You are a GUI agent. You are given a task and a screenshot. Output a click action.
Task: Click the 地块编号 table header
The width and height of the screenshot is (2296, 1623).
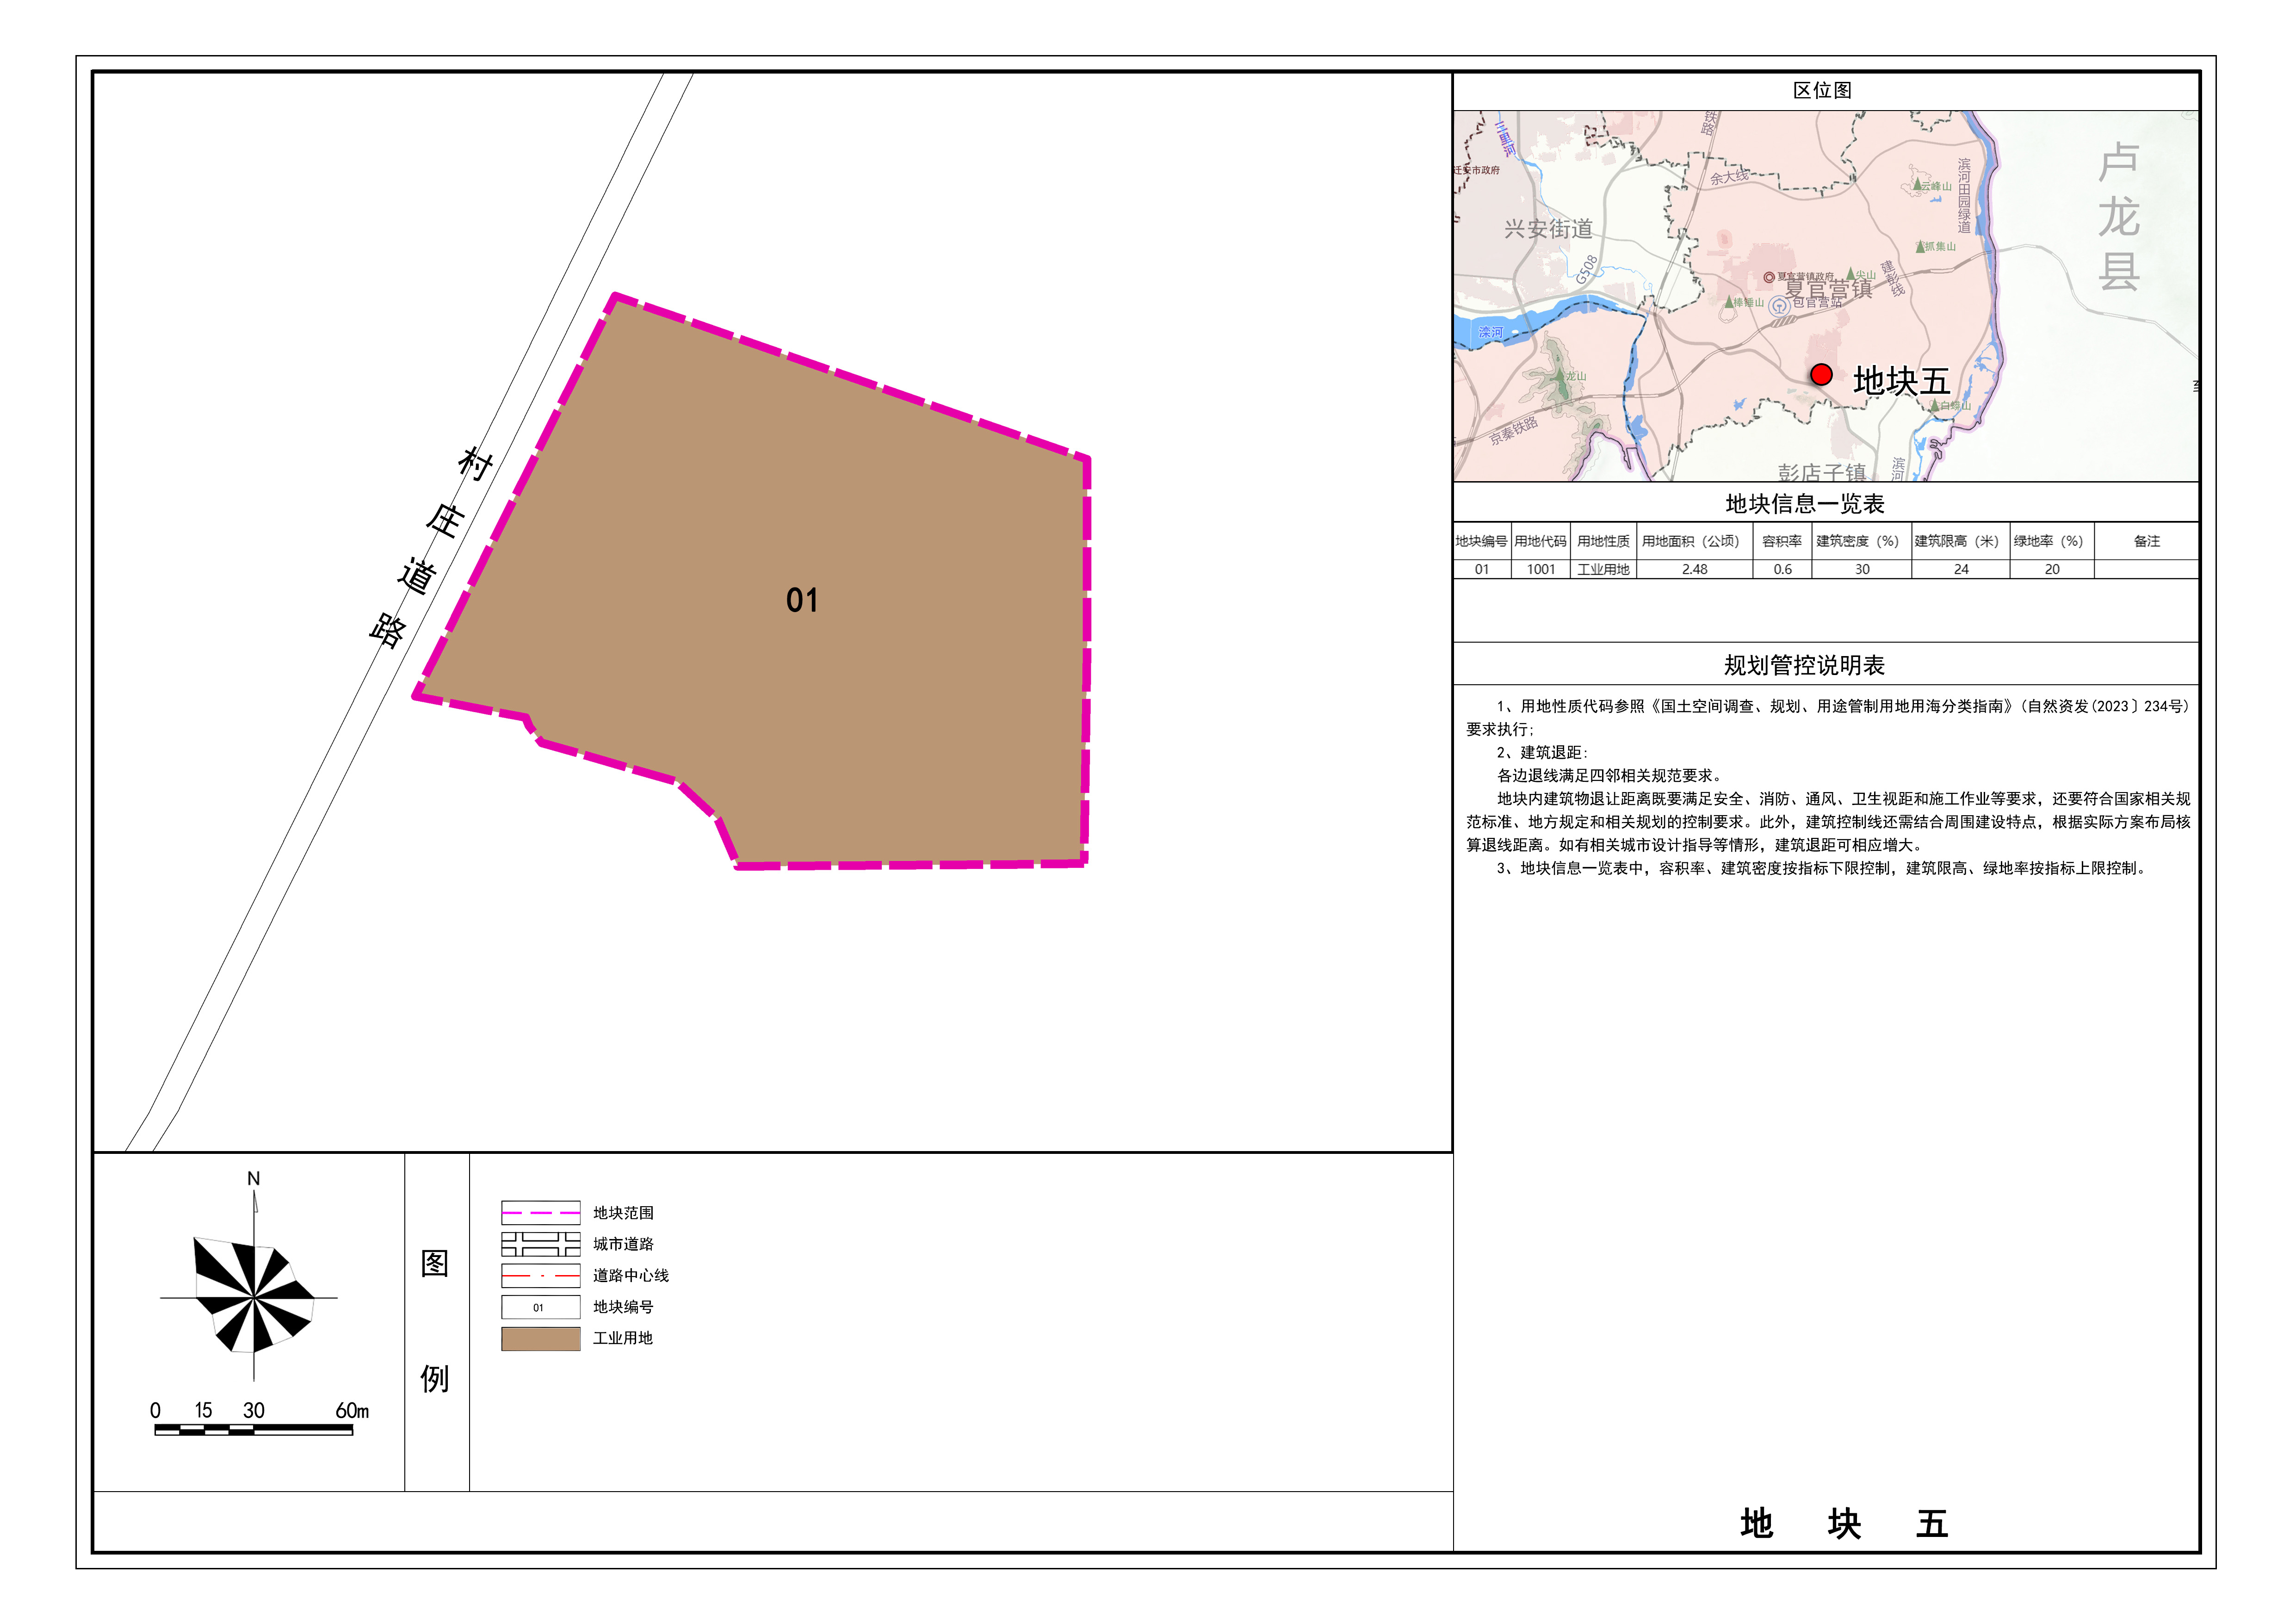click(x=1481, y=541)
